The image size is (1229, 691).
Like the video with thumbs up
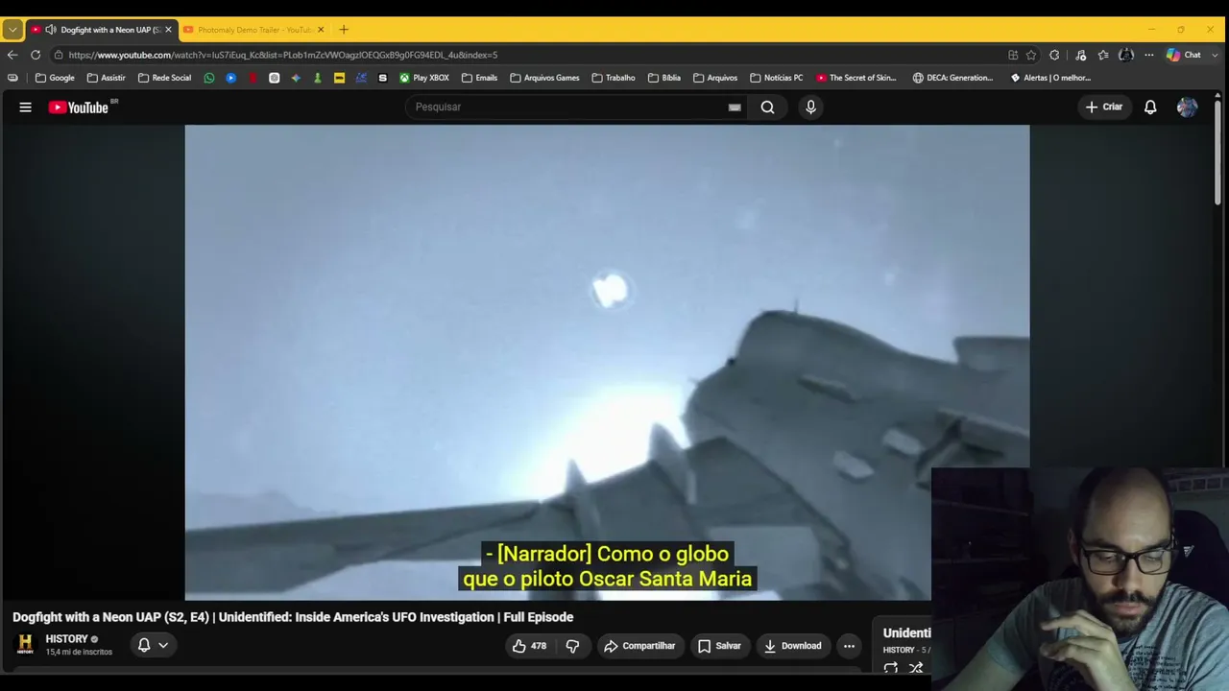click(x=530, y=646)
